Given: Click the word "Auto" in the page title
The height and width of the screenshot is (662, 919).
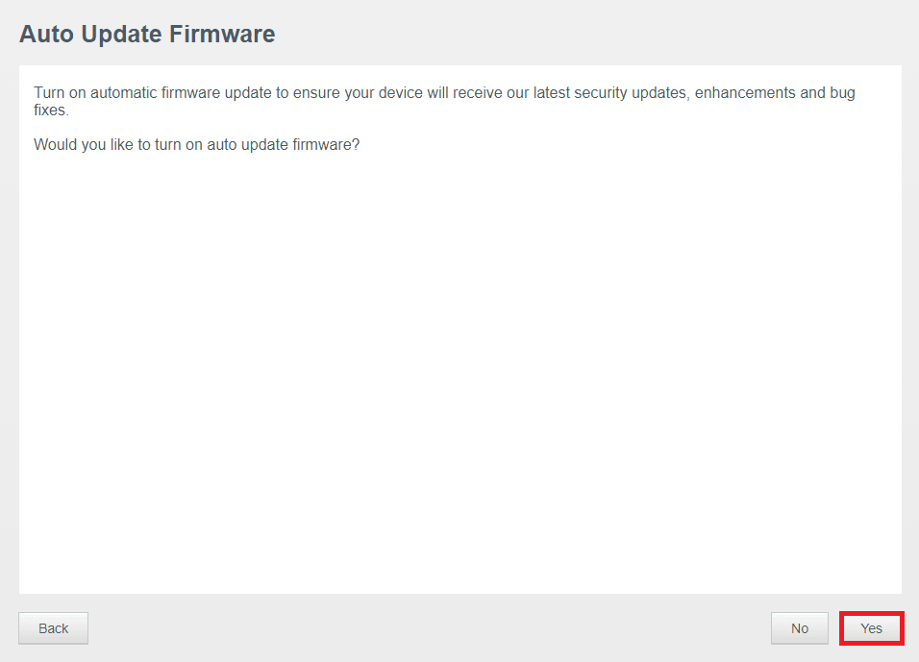Looking at the screenshot, I should click(x=47, y=35).
